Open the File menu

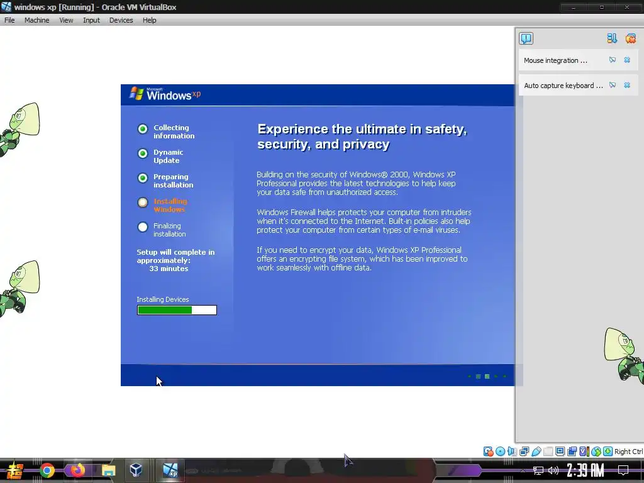click(9, 20)
